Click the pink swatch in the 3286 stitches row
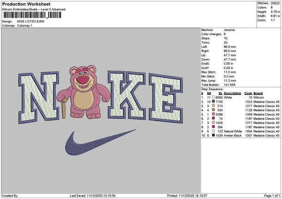 coord(213,114)
